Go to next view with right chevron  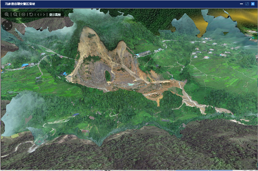click(44, 15)
